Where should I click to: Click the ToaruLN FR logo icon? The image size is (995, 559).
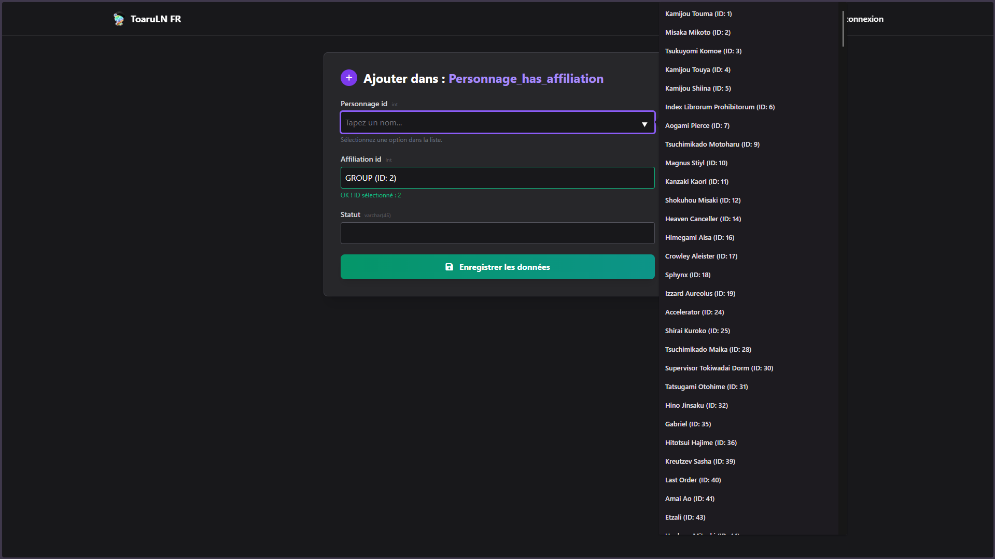point(119,19)
